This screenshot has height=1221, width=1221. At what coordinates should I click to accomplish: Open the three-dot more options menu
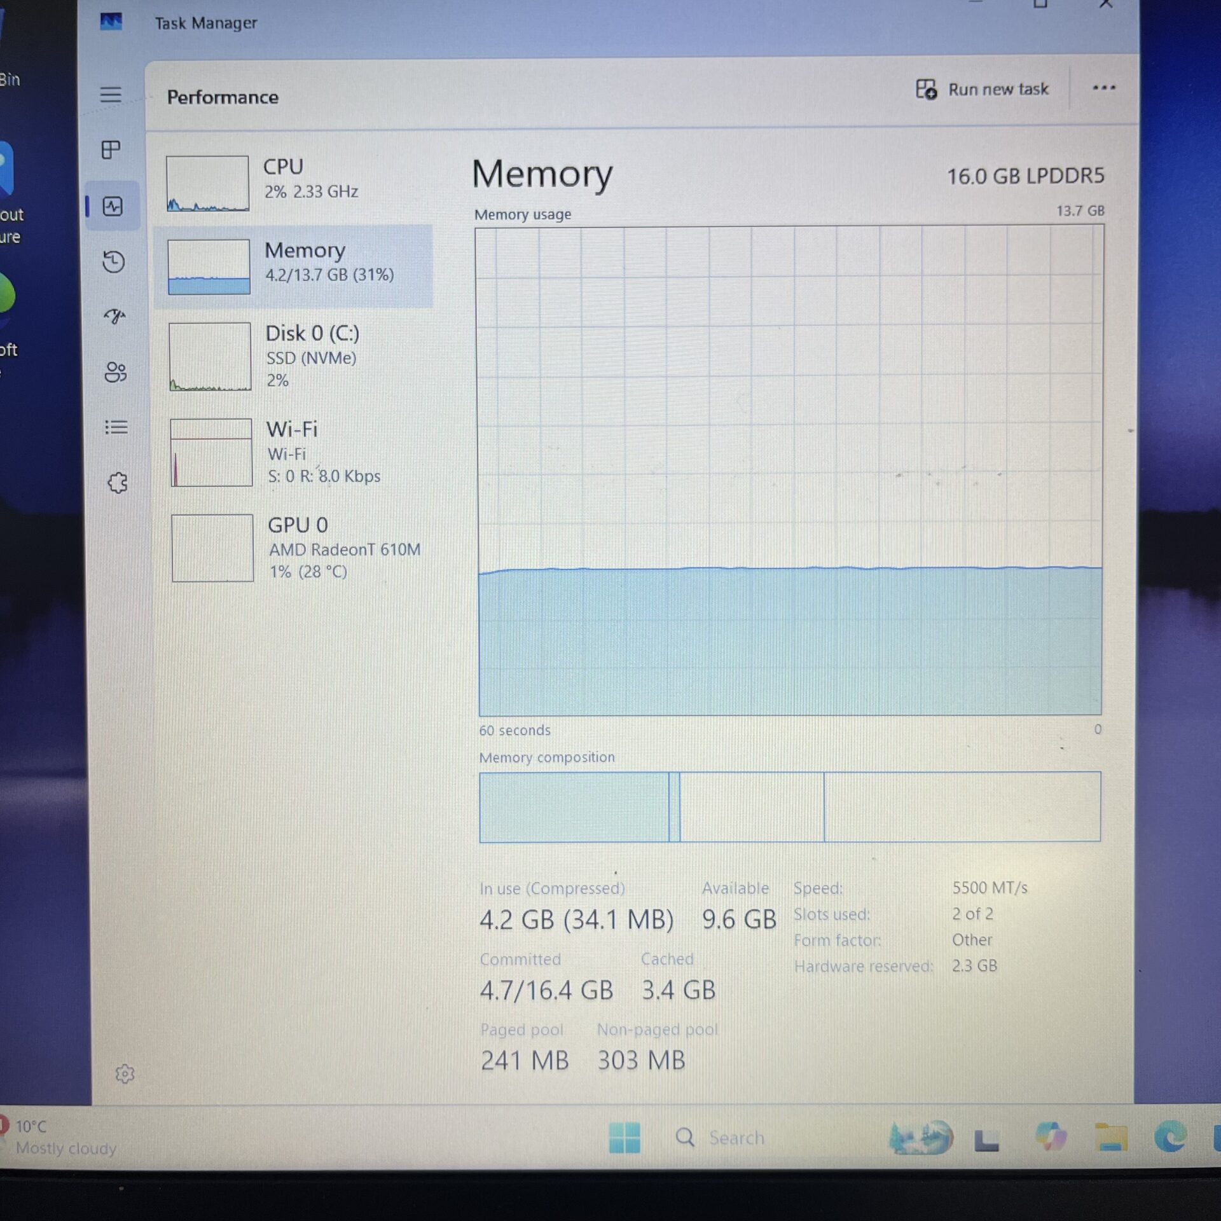(x=1104, y=88)
